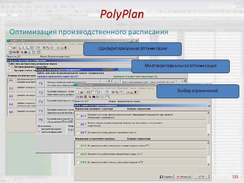Screen dimensions: 244x183
Task: Click the red-and-blue grid icon in the front window's second toolbar row
Action: pos(85,97)
